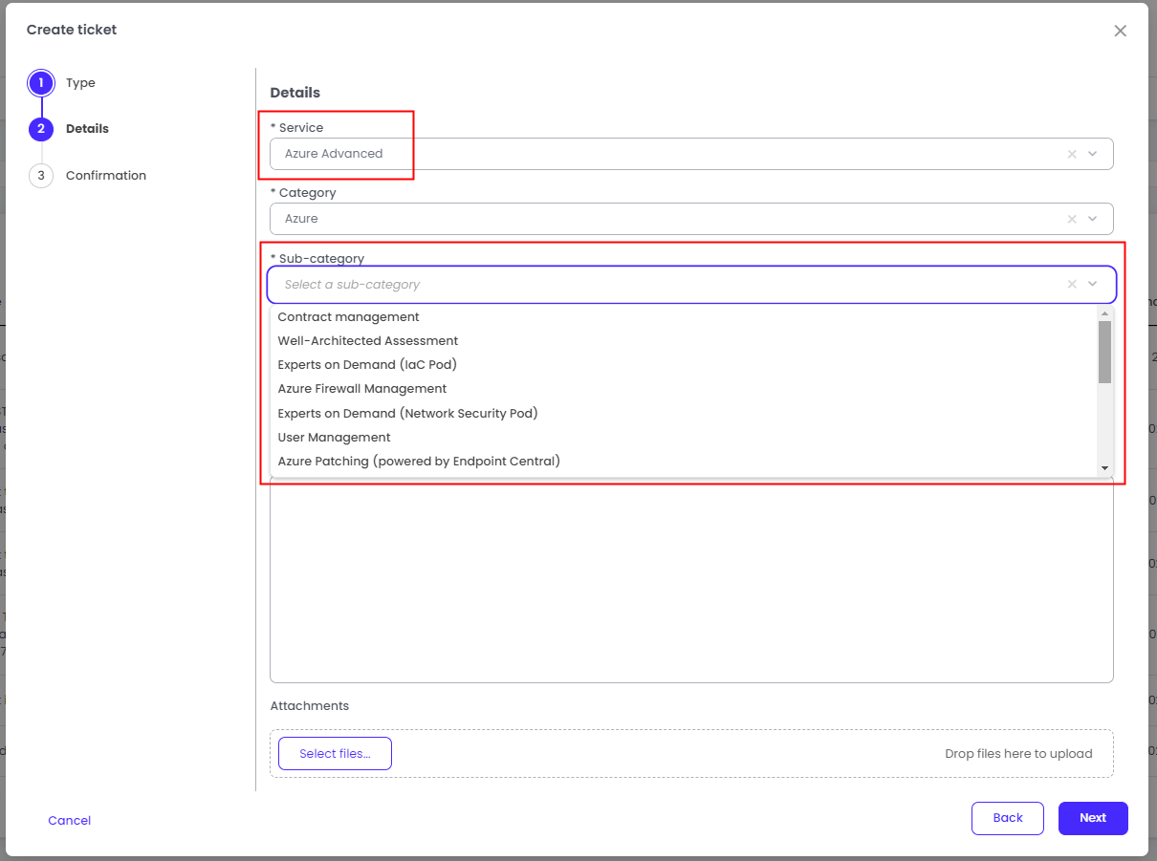Close the Create ticket dialog
The width and height of the screenshot is (1157, 861).
[x=1120, y=31]
